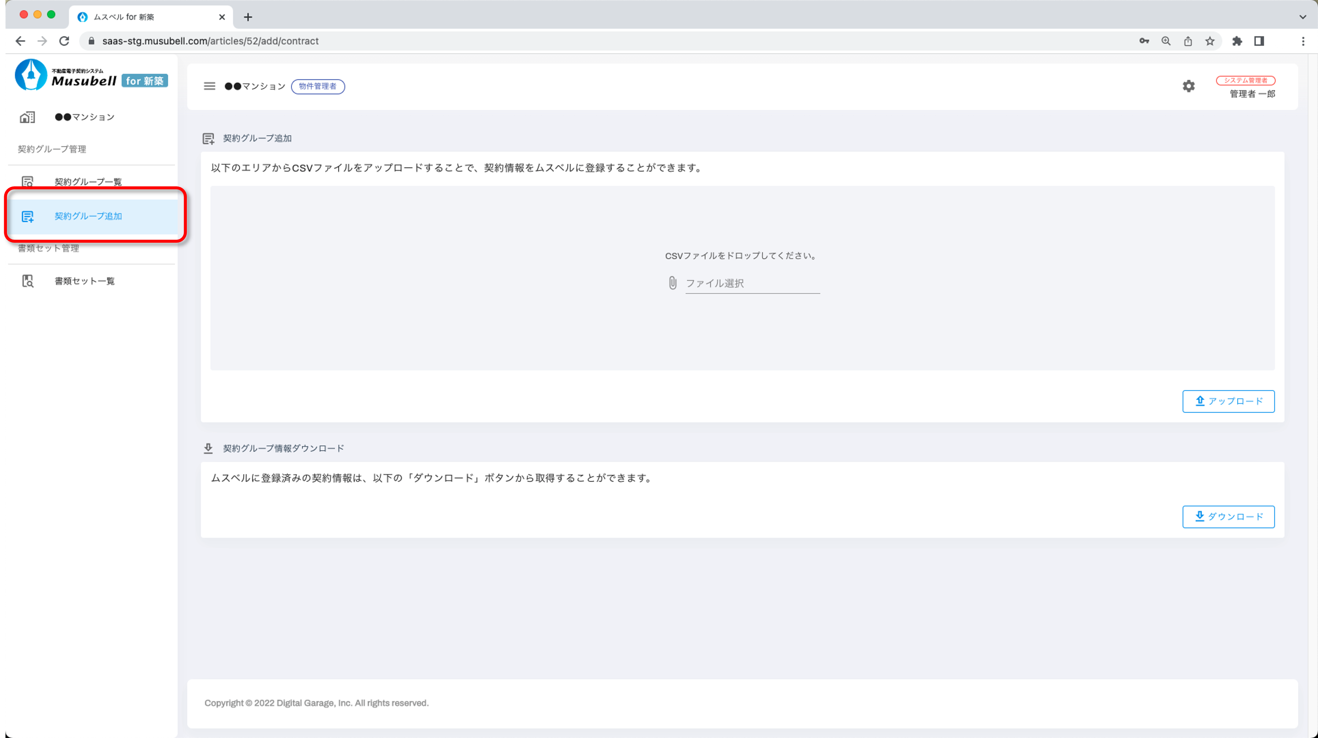The width and height of the screenshot is (1318, 738).
Task: Bookmark the page with star icon
Action: pyautogui.click(x=1209, y=41)
